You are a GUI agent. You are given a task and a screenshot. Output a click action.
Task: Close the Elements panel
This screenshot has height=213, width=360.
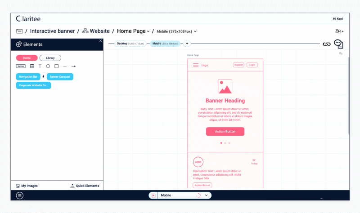pos(100,41)
